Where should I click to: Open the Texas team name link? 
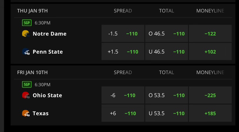41,113
